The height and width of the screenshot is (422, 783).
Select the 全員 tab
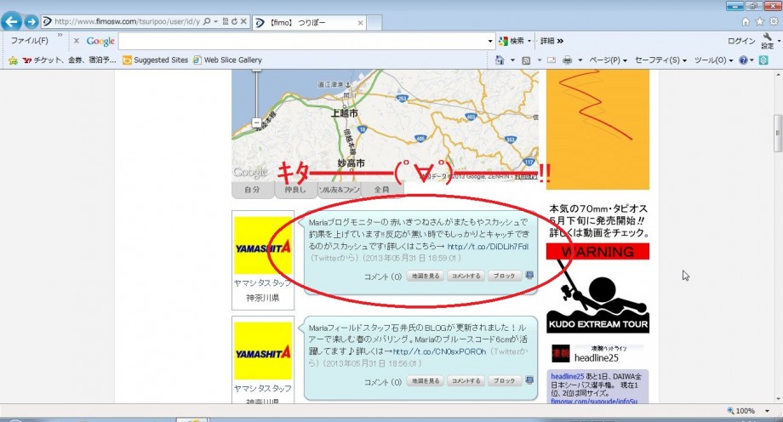[x=381, y=190]
